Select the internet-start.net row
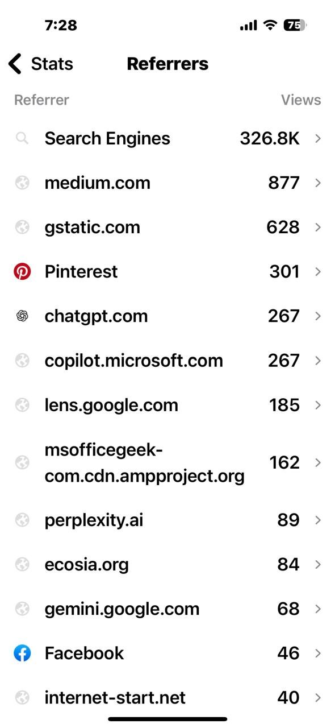 167,697
